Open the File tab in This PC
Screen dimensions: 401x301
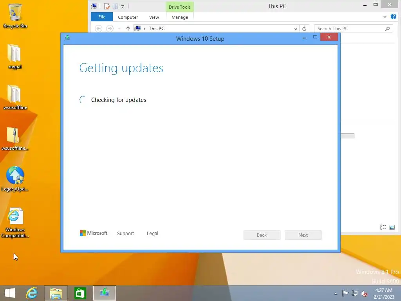pos(102,17)
